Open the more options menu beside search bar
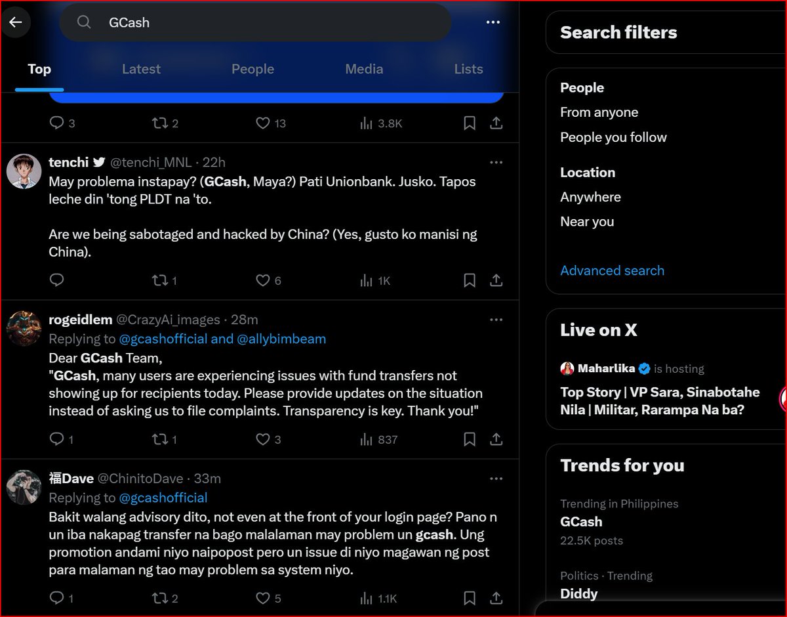 493,22
